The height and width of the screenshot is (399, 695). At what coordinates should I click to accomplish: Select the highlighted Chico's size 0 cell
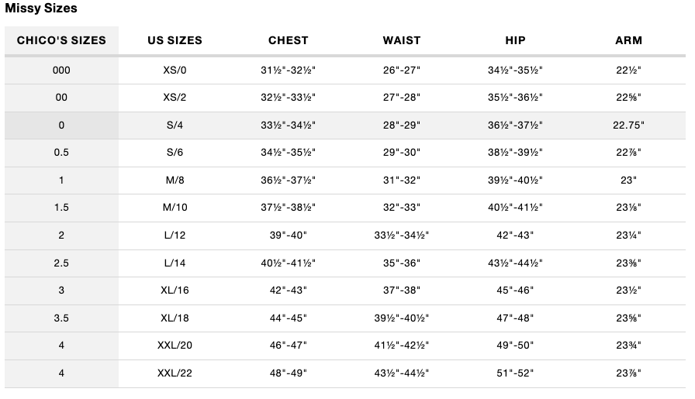coord(61,126)
